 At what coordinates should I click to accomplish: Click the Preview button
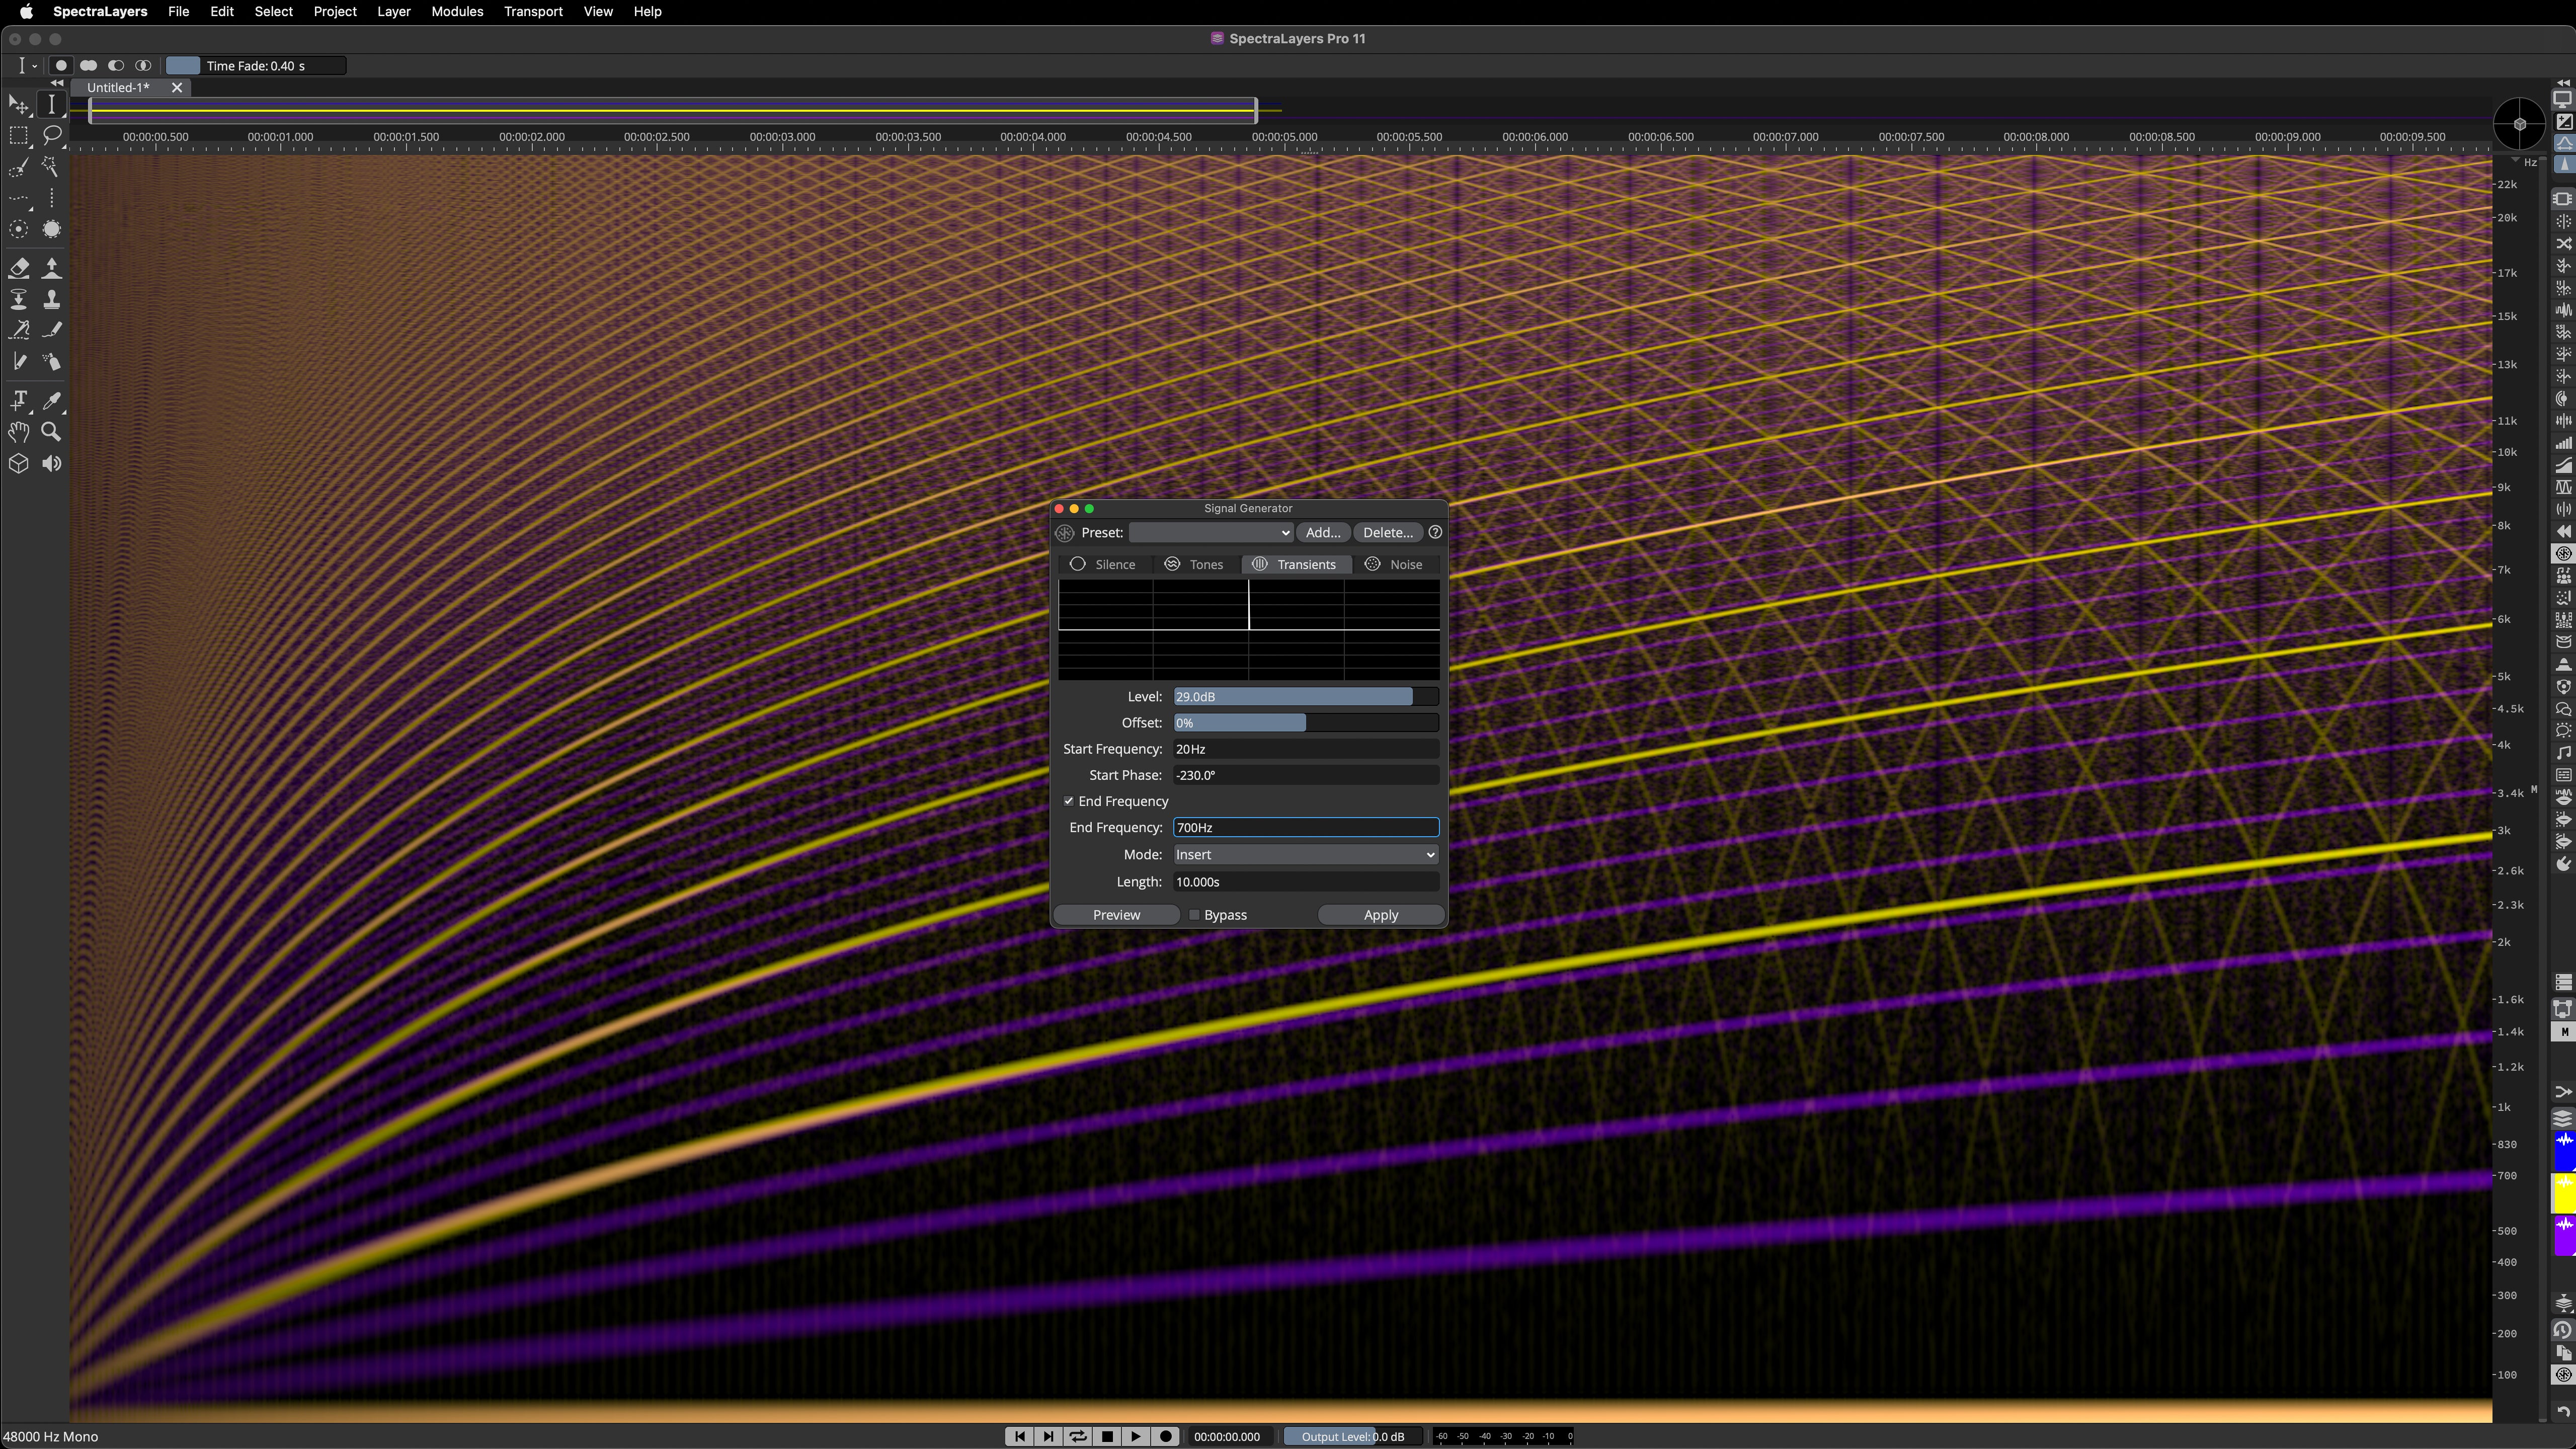click(1116, 915)
